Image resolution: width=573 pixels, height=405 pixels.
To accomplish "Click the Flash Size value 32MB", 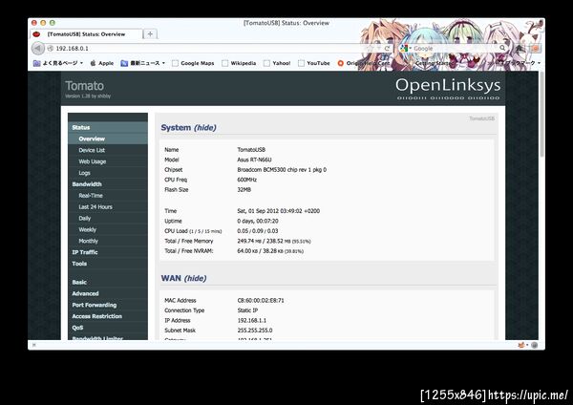I will 244,189.
